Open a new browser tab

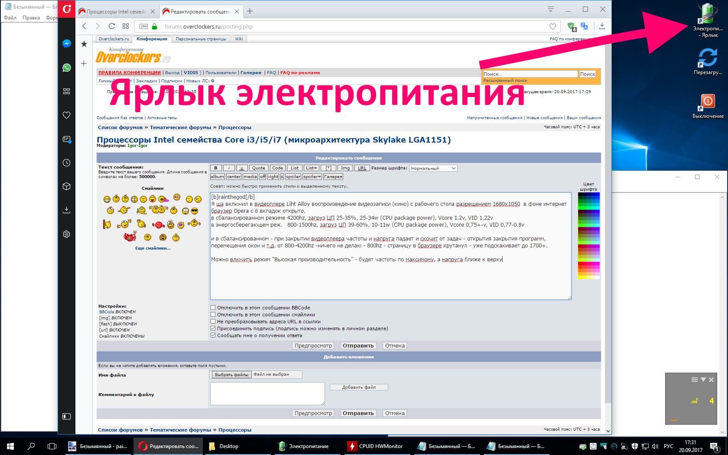click(250, 11)
